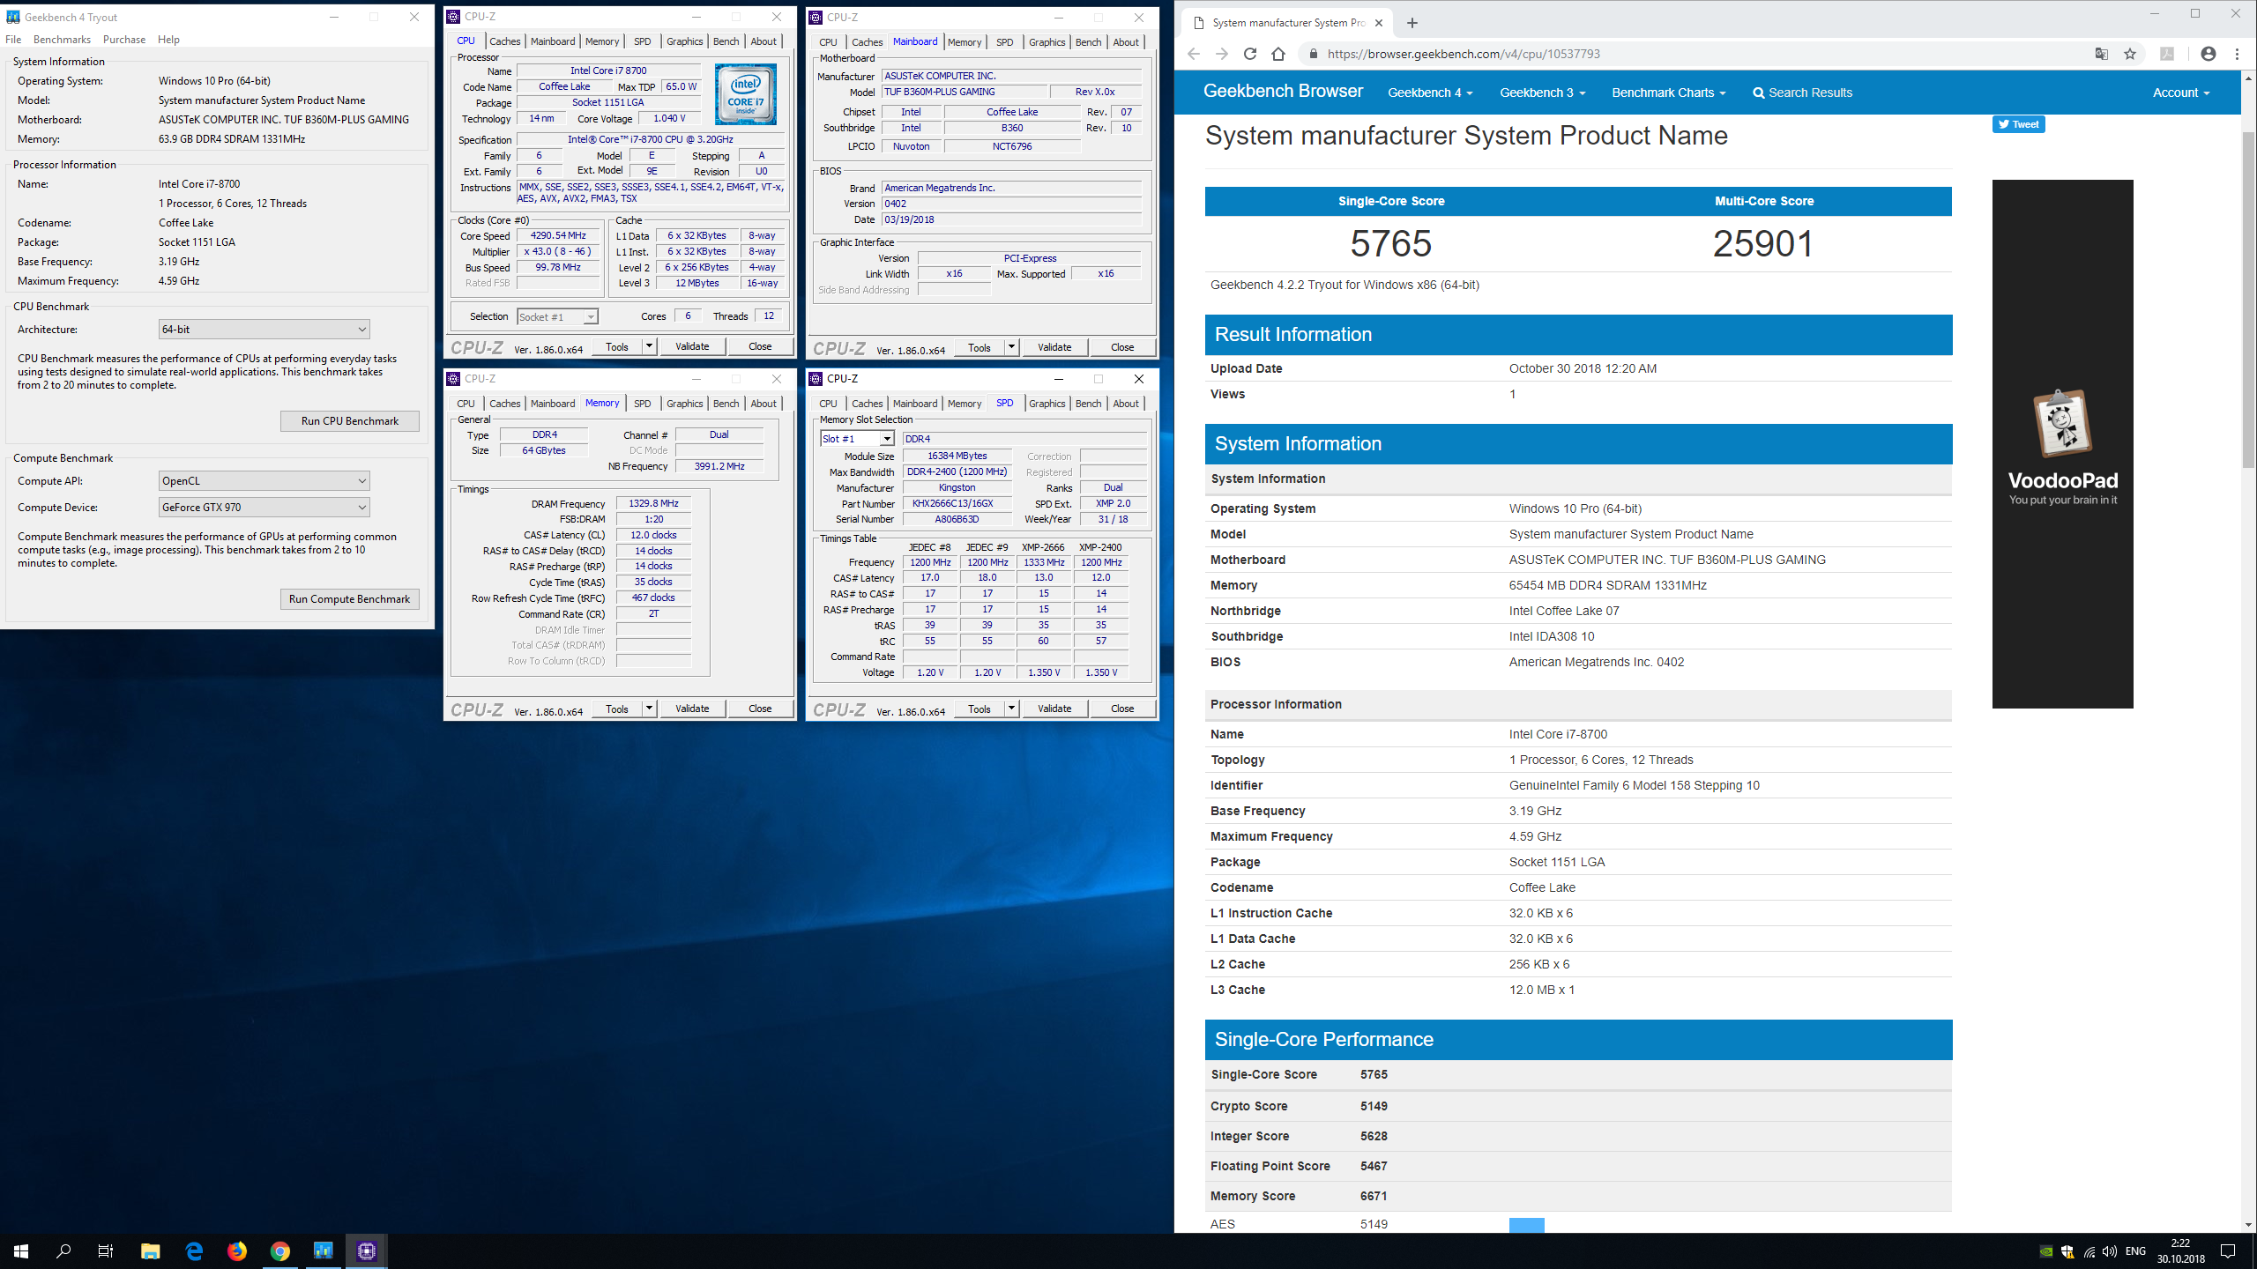
Task: Click the VoodooPad advertisement image
Action: click(2062, 443)
